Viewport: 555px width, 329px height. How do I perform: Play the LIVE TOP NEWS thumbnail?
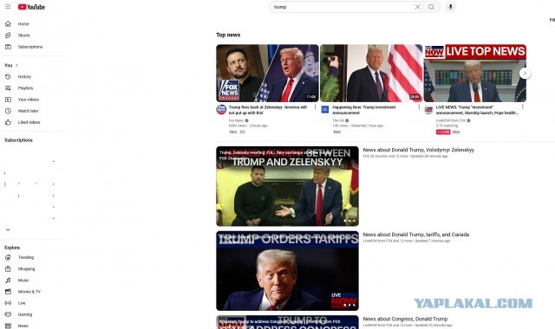pos(474,73)
